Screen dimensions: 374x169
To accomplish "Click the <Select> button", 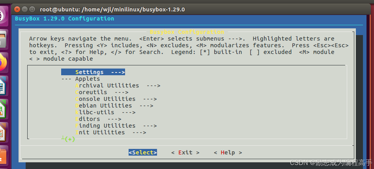I will tap(143, 152).
